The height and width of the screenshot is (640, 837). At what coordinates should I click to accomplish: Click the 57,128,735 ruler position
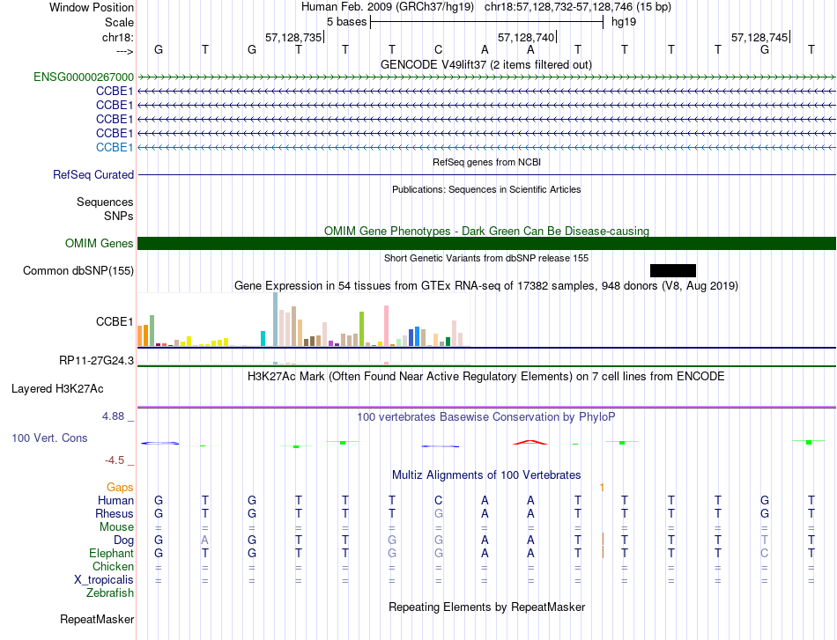293,37
